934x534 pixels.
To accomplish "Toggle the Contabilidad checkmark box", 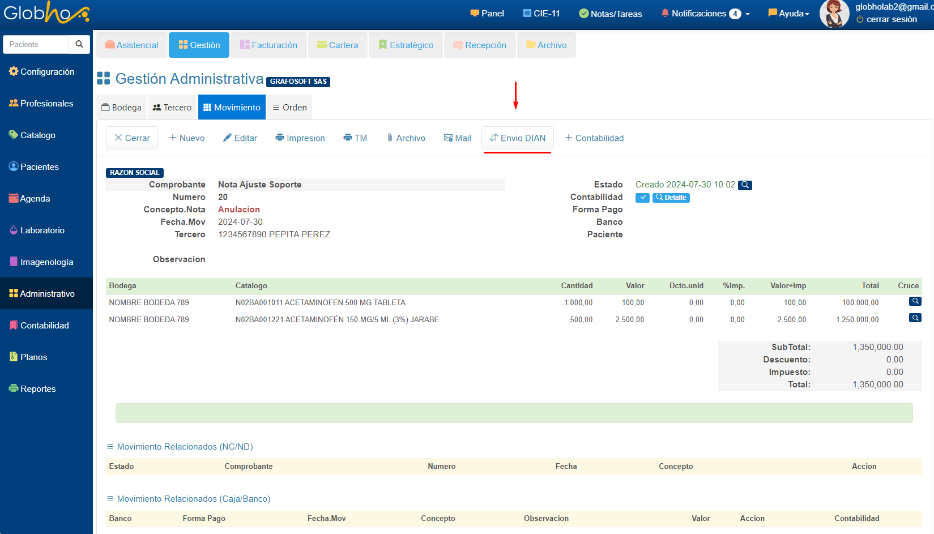I will [x=642, y=198].
